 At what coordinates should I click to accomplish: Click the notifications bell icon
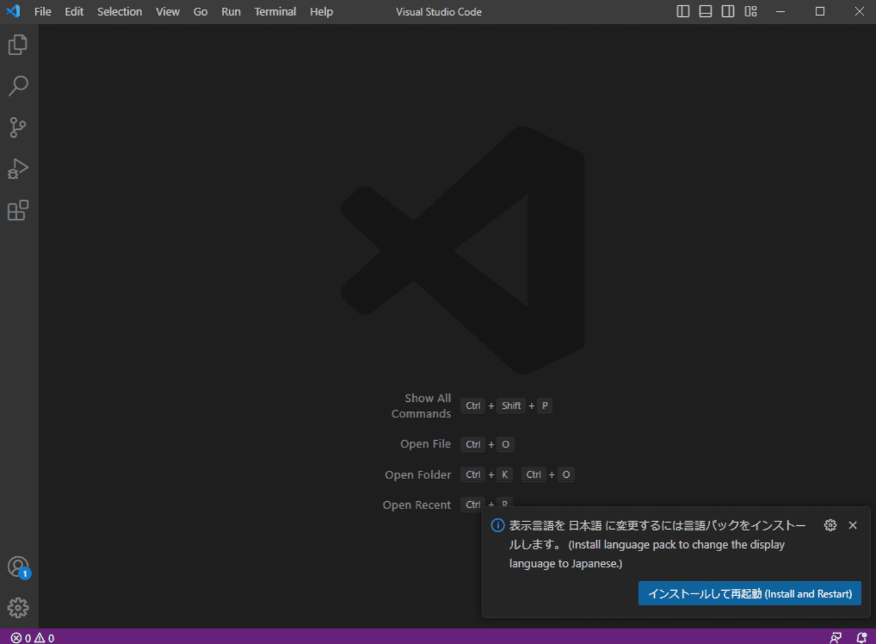(x=862, y=638)
